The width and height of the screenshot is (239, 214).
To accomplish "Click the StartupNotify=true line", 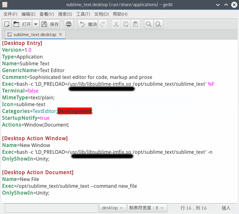I will (x=26, y=118).
